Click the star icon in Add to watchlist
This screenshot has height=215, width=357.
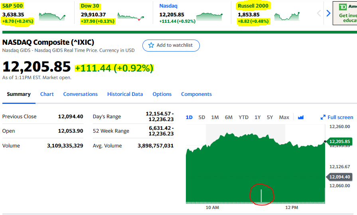[x=151, y=45]
